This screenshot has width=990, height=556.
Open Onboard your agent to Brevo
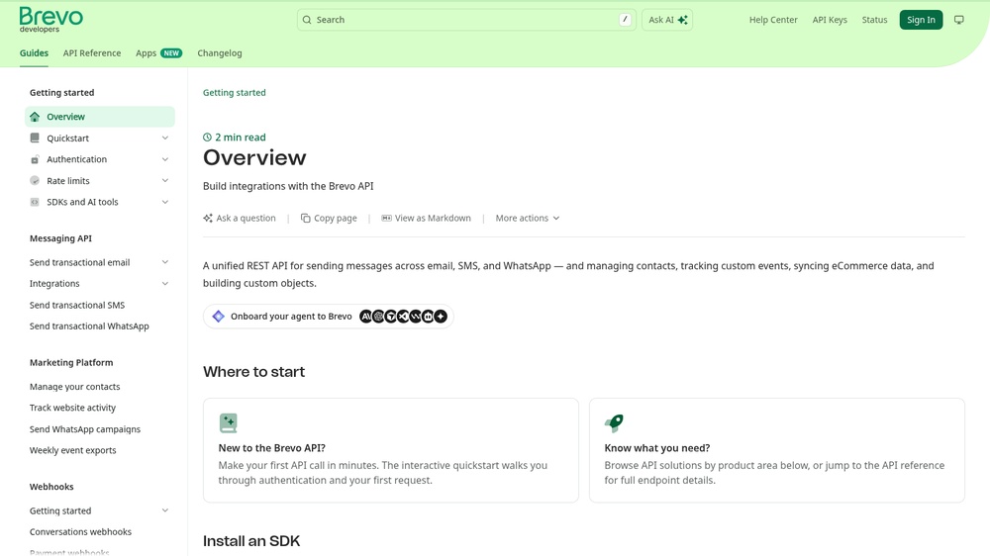coord(329,317)
